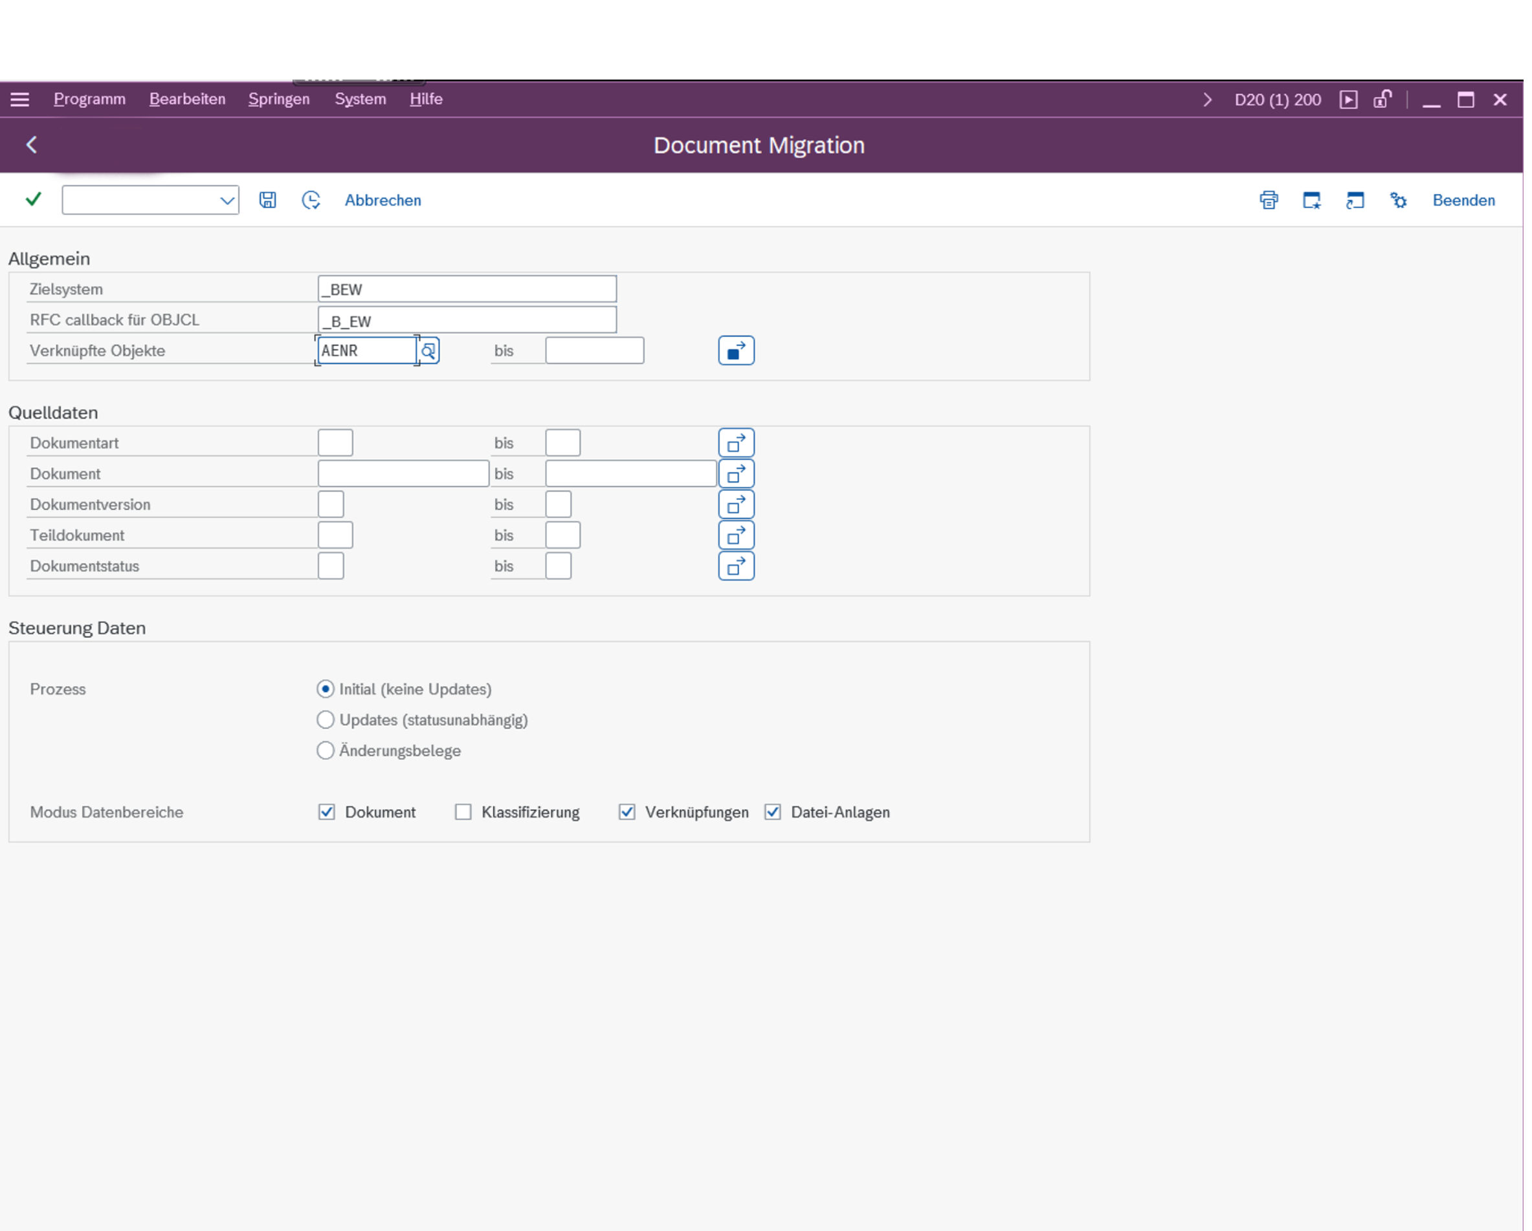Click the Abbrechen button
This screenshot has height=1231, width=1532.
click(383, 201)
